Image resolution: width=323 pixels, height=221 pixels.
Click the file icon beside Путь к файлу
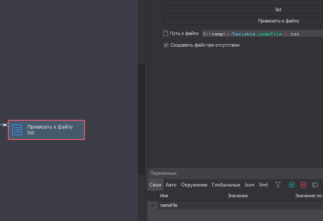pos(165,33)
